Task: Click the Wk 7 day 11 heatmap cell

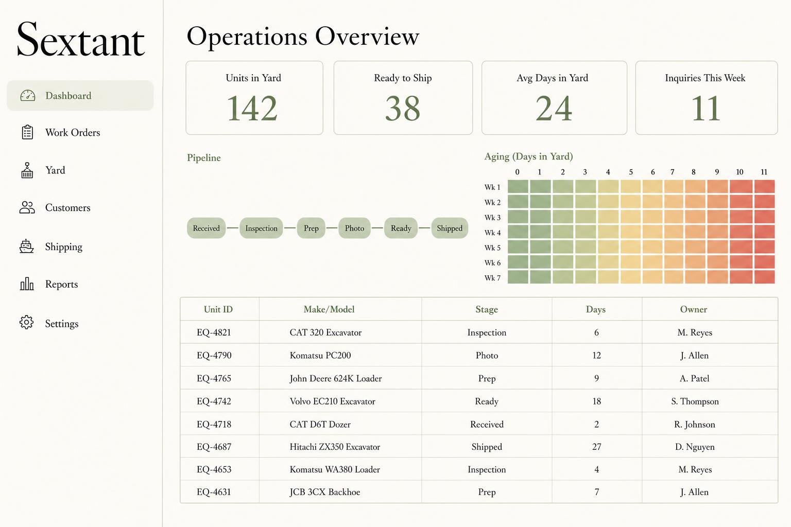Action: [764, 277]
